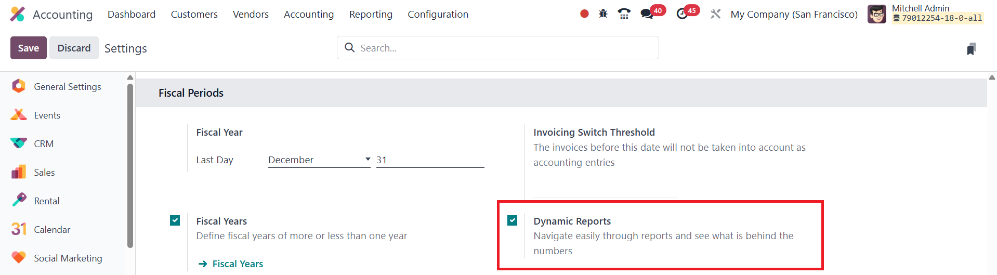
Task: Click the red recording dot icon
Action: point(584,14)
